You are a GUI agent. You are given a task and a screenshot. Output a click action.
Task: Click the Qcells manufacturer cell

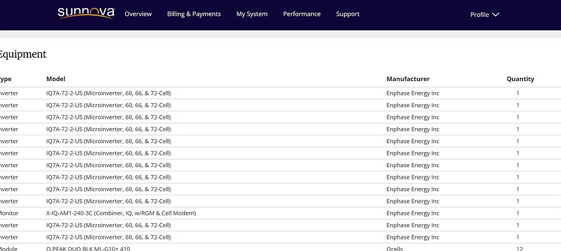394,249
